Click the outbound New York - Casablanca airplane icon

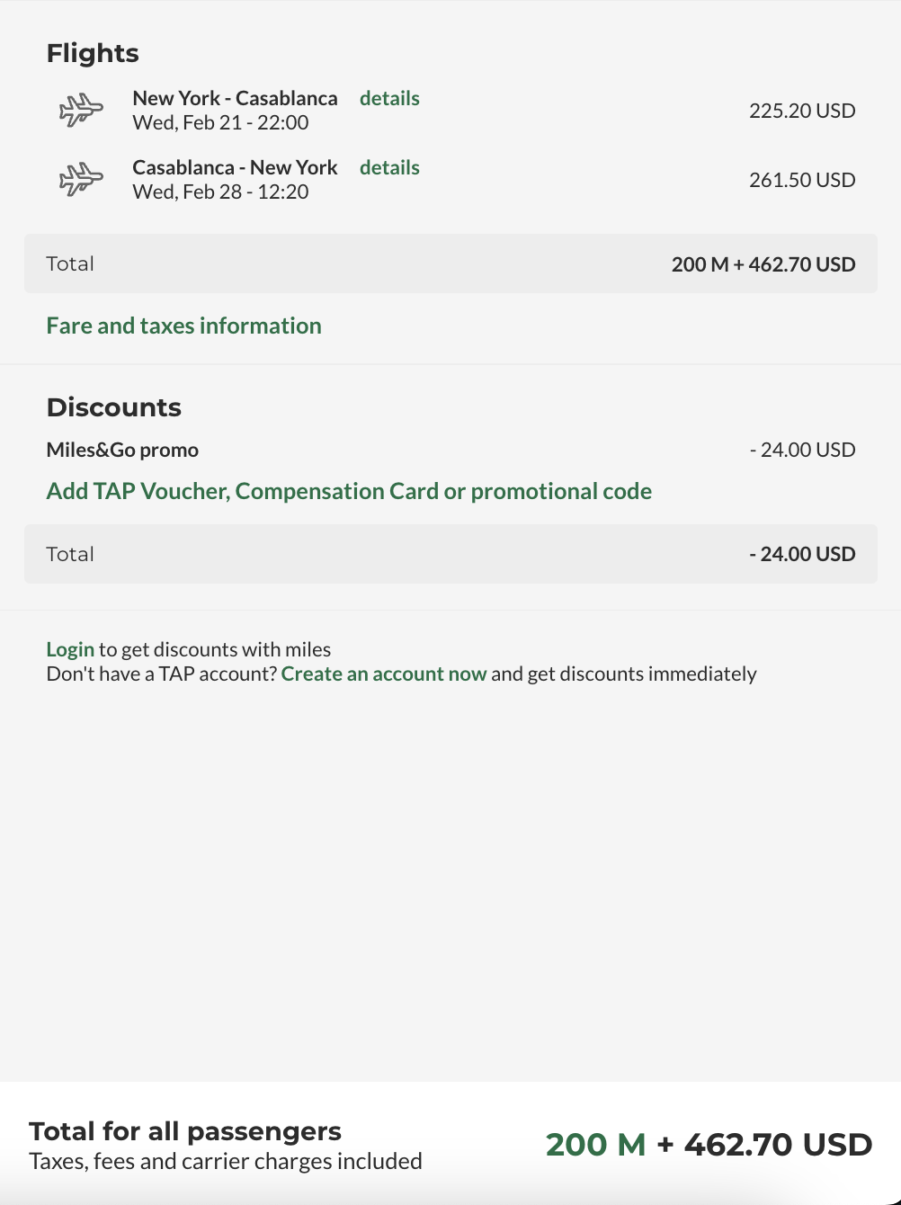point(81,110)
